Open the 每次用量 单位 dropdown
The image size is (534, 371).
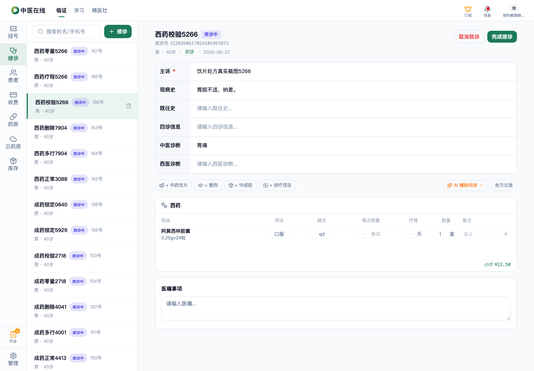tap(376, 234)
